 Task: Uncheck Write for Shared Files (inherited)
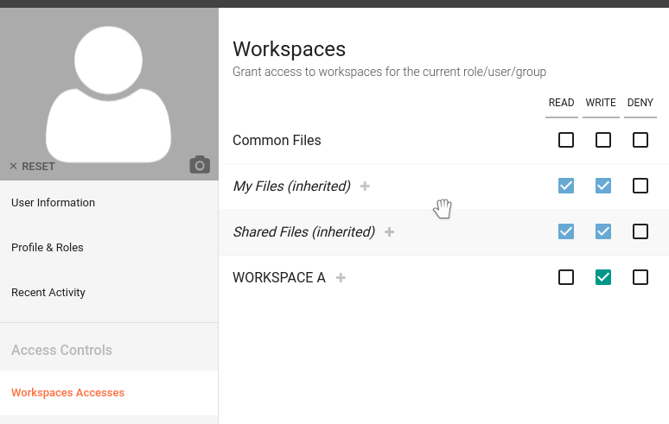pos(602,231)
